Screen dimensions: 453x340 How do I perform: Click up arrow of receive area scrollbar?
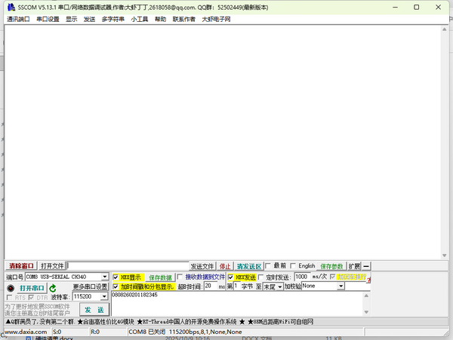[x=445, y=29]
